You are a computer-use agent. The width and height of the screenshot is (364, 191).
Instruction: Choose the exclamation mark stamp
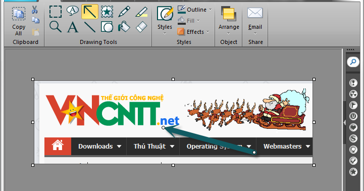pos(353,83)
